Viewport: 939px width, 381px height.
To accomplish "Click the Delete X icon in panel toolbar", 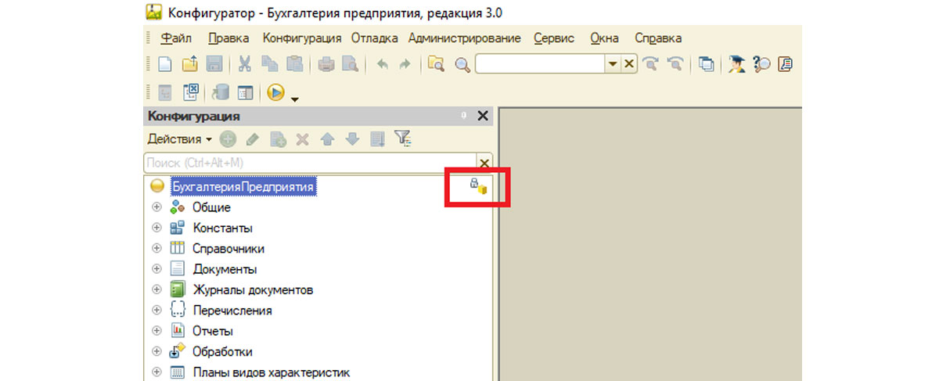I will (302, 139).
